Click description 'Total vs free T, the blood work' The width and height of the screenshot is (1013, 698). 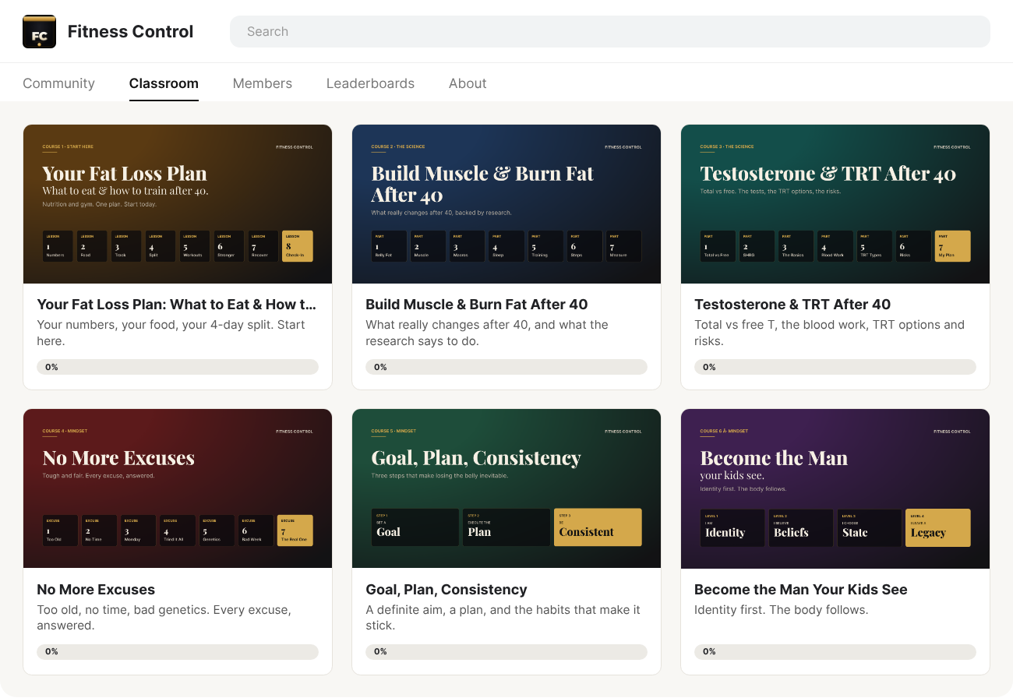click(x=830, y=333)
